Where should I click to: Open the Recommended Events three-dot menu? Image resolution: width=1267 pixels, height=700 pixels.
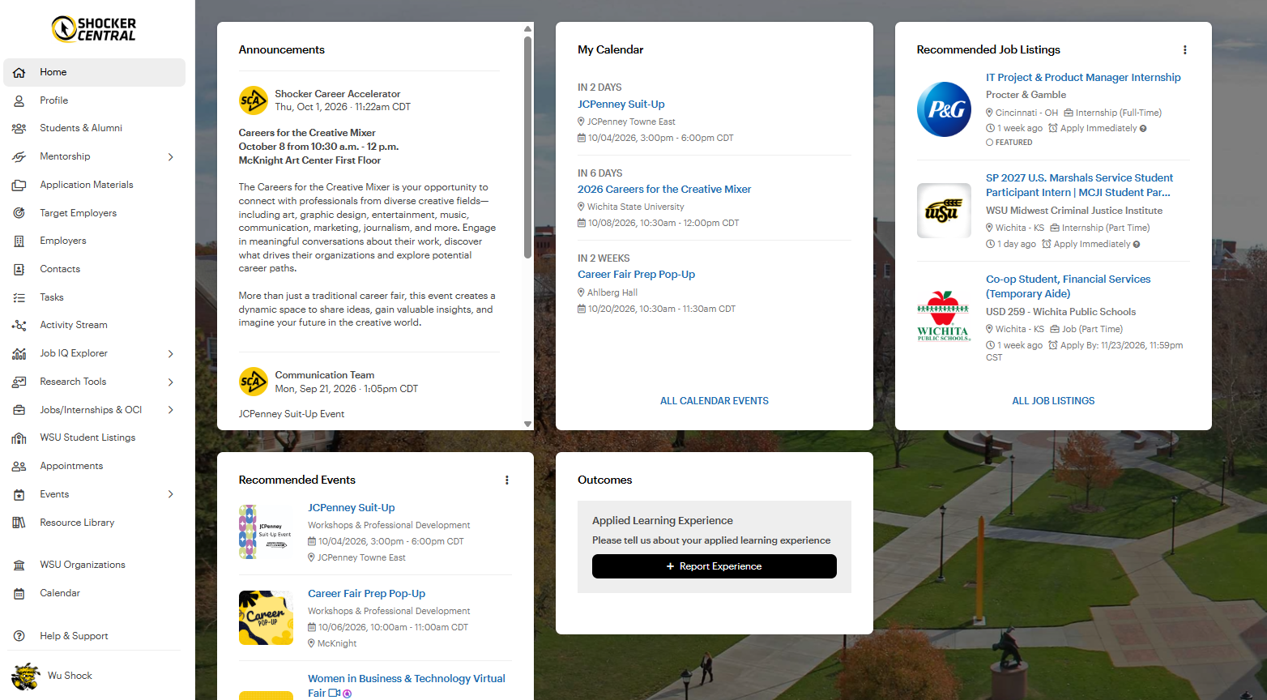[507, 480]
